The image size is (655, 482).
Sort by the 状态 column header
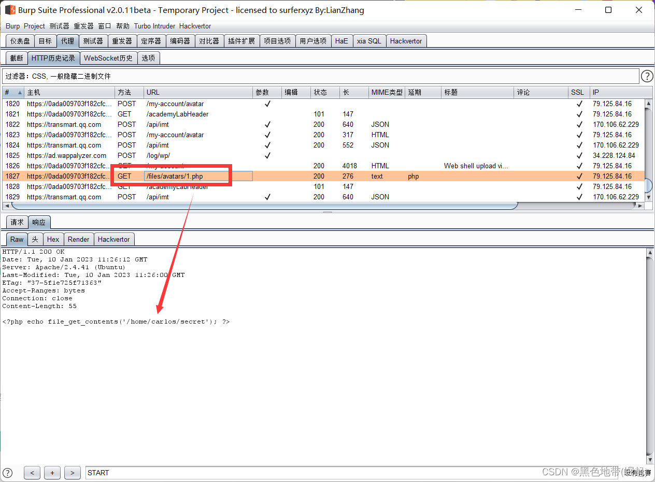(x=325, y=92)
